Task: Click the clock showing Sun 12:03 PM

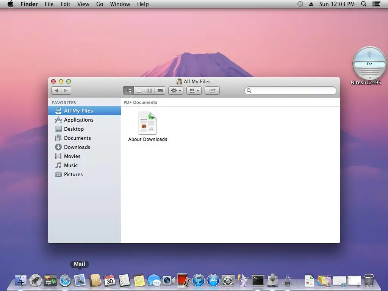Action: coord(337,4)
